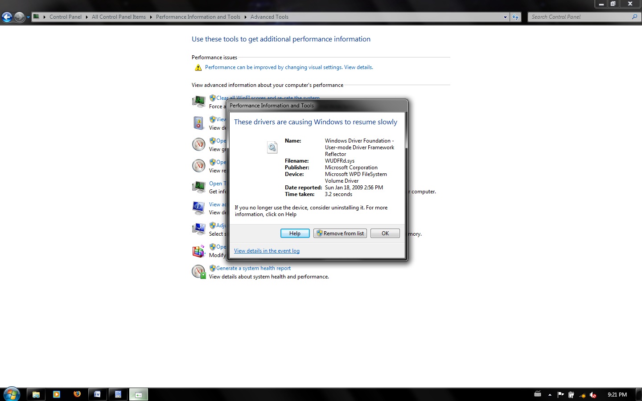Click the power plug tray icon
The height and width of the screenshot is (401, 642).
click(571, 395)
